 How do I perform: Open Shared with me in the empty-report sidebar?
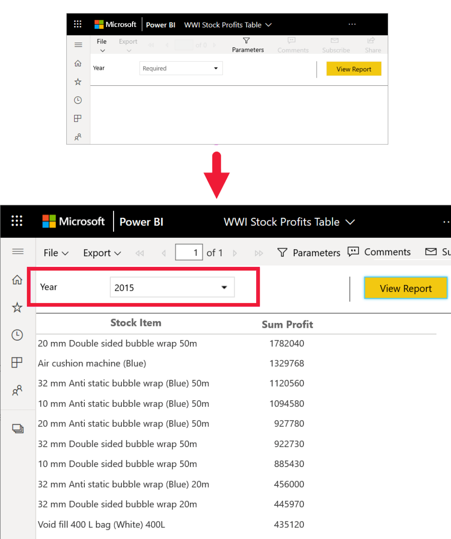pyautogui.click(x=78, y=137)
